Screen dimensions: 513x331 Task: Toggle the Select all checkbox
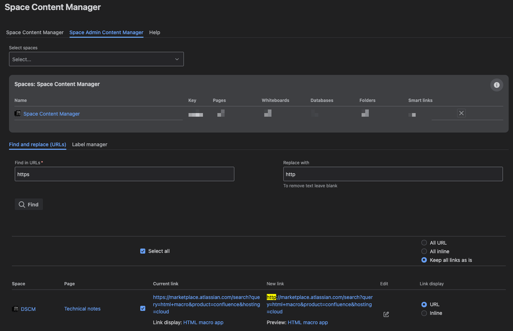[x=143, y=251]
